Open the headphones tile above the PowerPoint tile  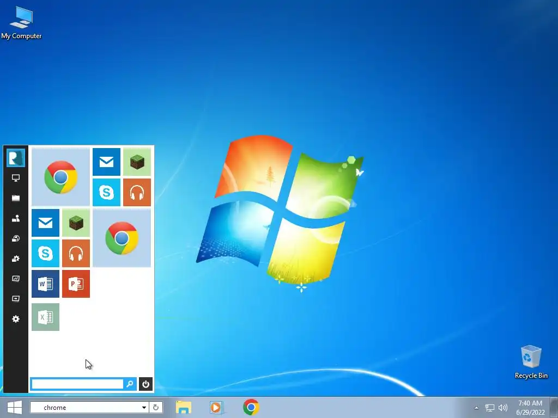coord(76,253)
